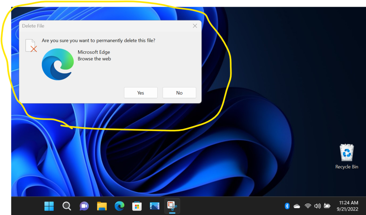Viewport: 366px width, 215px height.
Task: Click the Bluetooth tray icon
Action: click(287, 206)
